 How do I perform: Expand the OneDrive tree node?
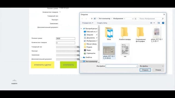tap(81, 57)
